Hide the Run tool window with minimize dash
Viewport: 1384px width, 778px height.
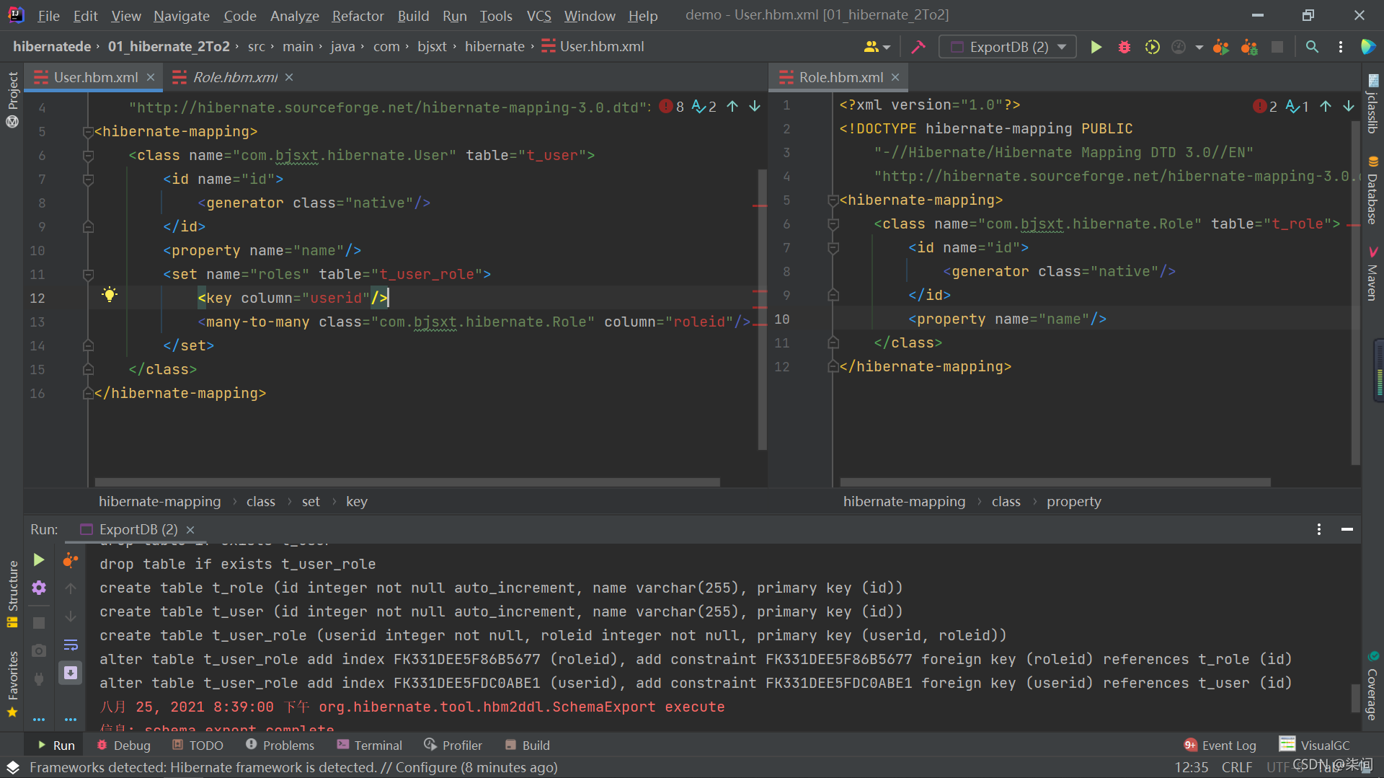pos(1347,529)
